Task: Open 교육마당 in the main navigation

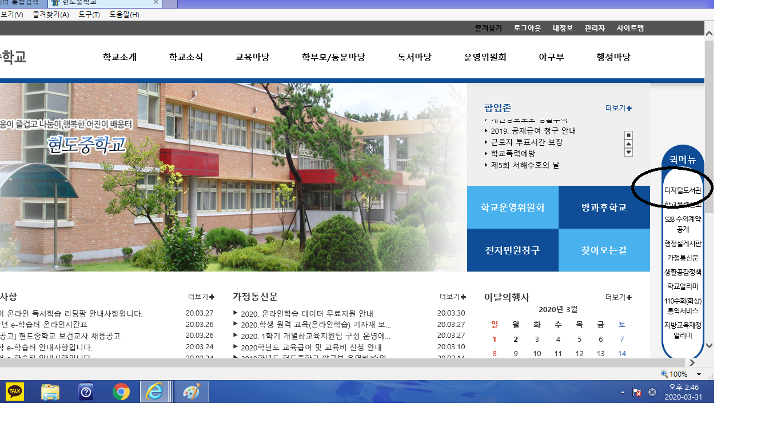Action: point(252,57)
